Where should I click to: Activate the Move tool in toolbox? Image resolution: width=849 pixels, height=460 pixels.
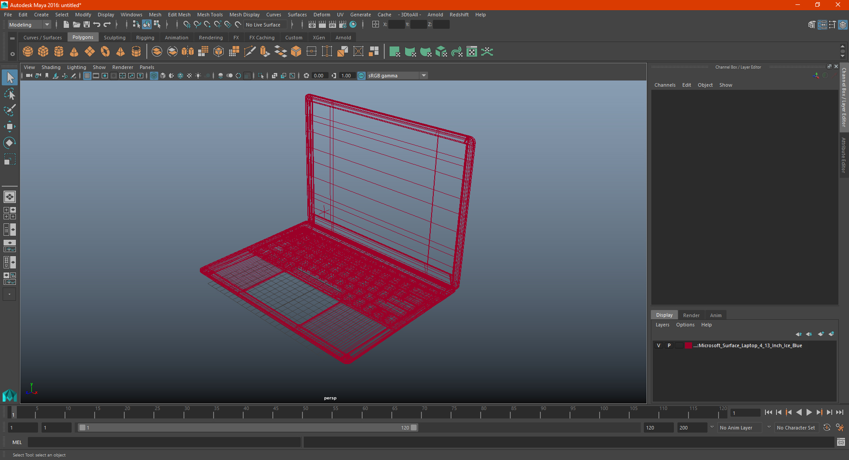click(10, 126)
